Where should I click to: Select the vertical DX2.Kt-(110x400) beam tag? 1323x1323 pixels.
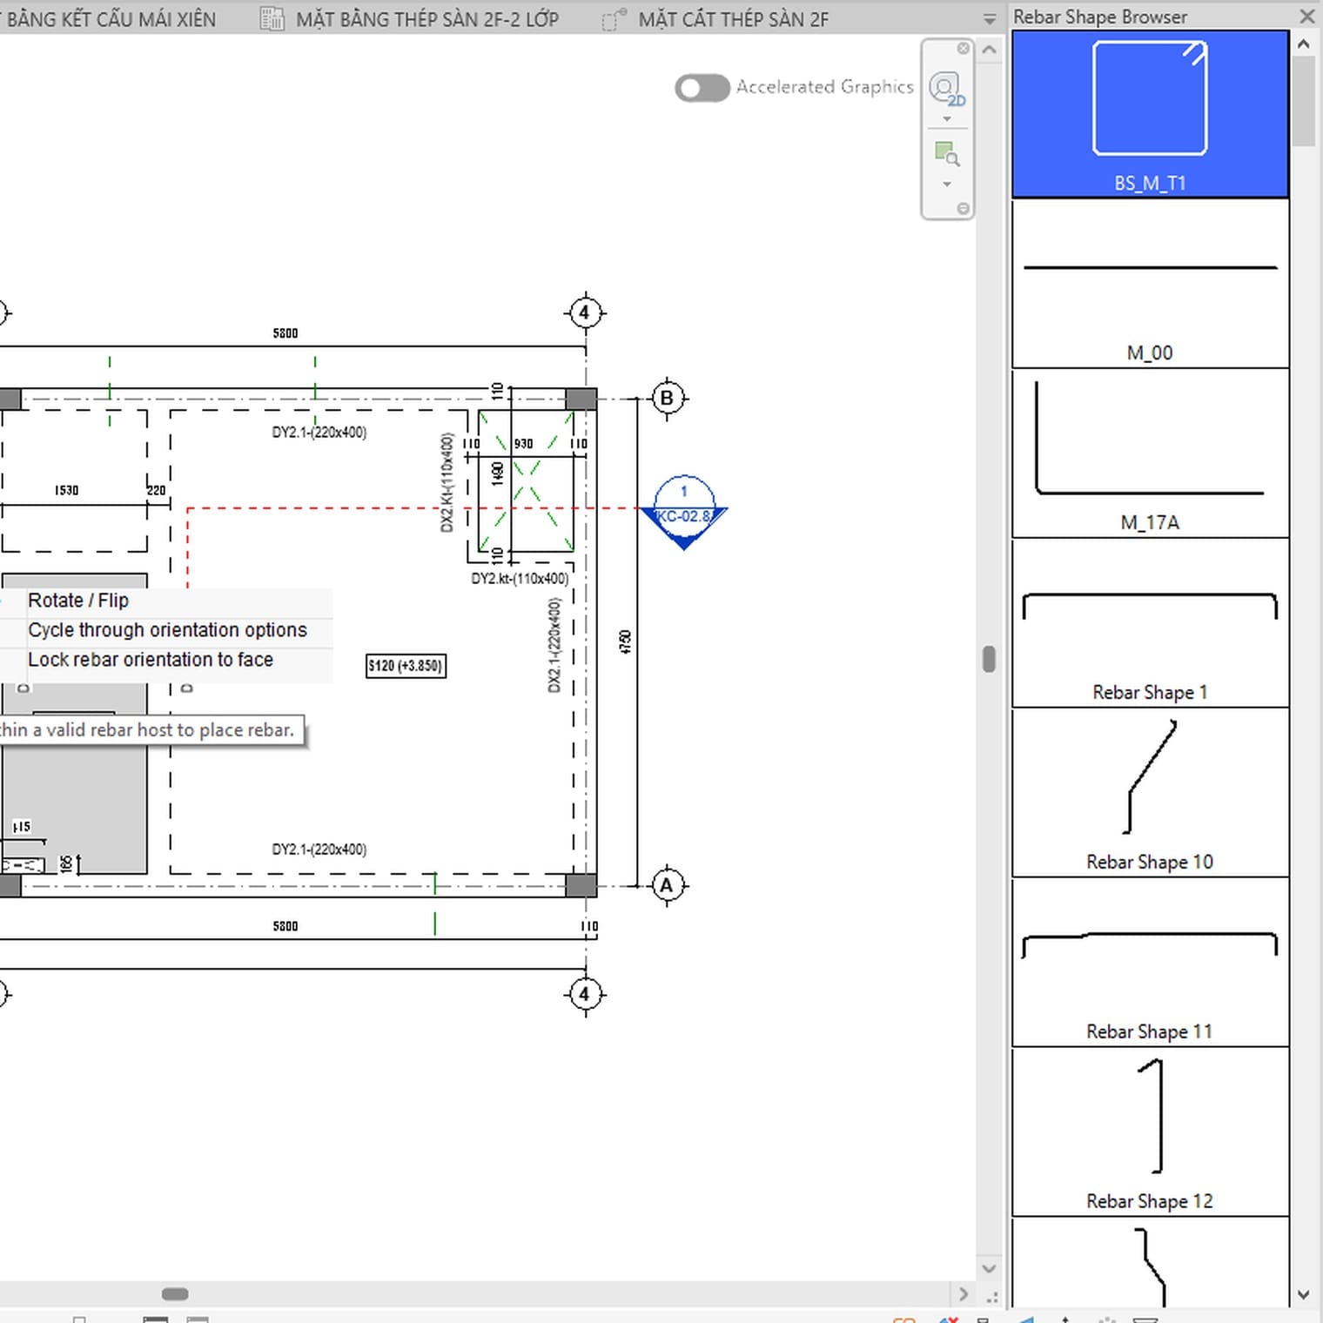pyautogui.click(x=447, y=483)
